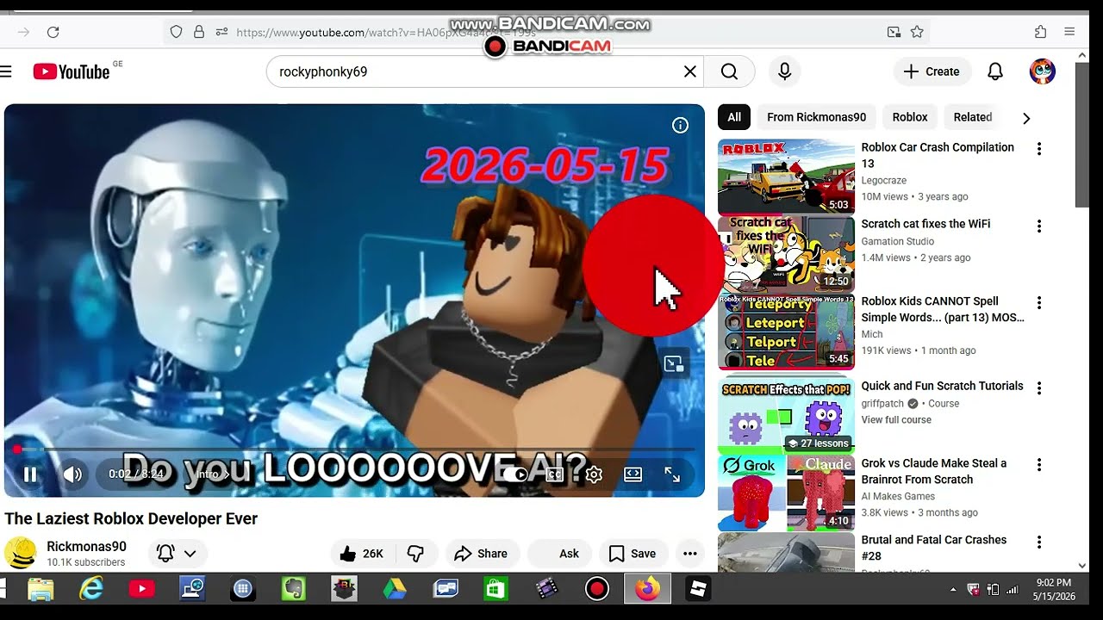Image resolution: width=1103 pixels, height=620 pixels.
Task: Open Rickmonas90 channel name link
Action: click(86, 546)
